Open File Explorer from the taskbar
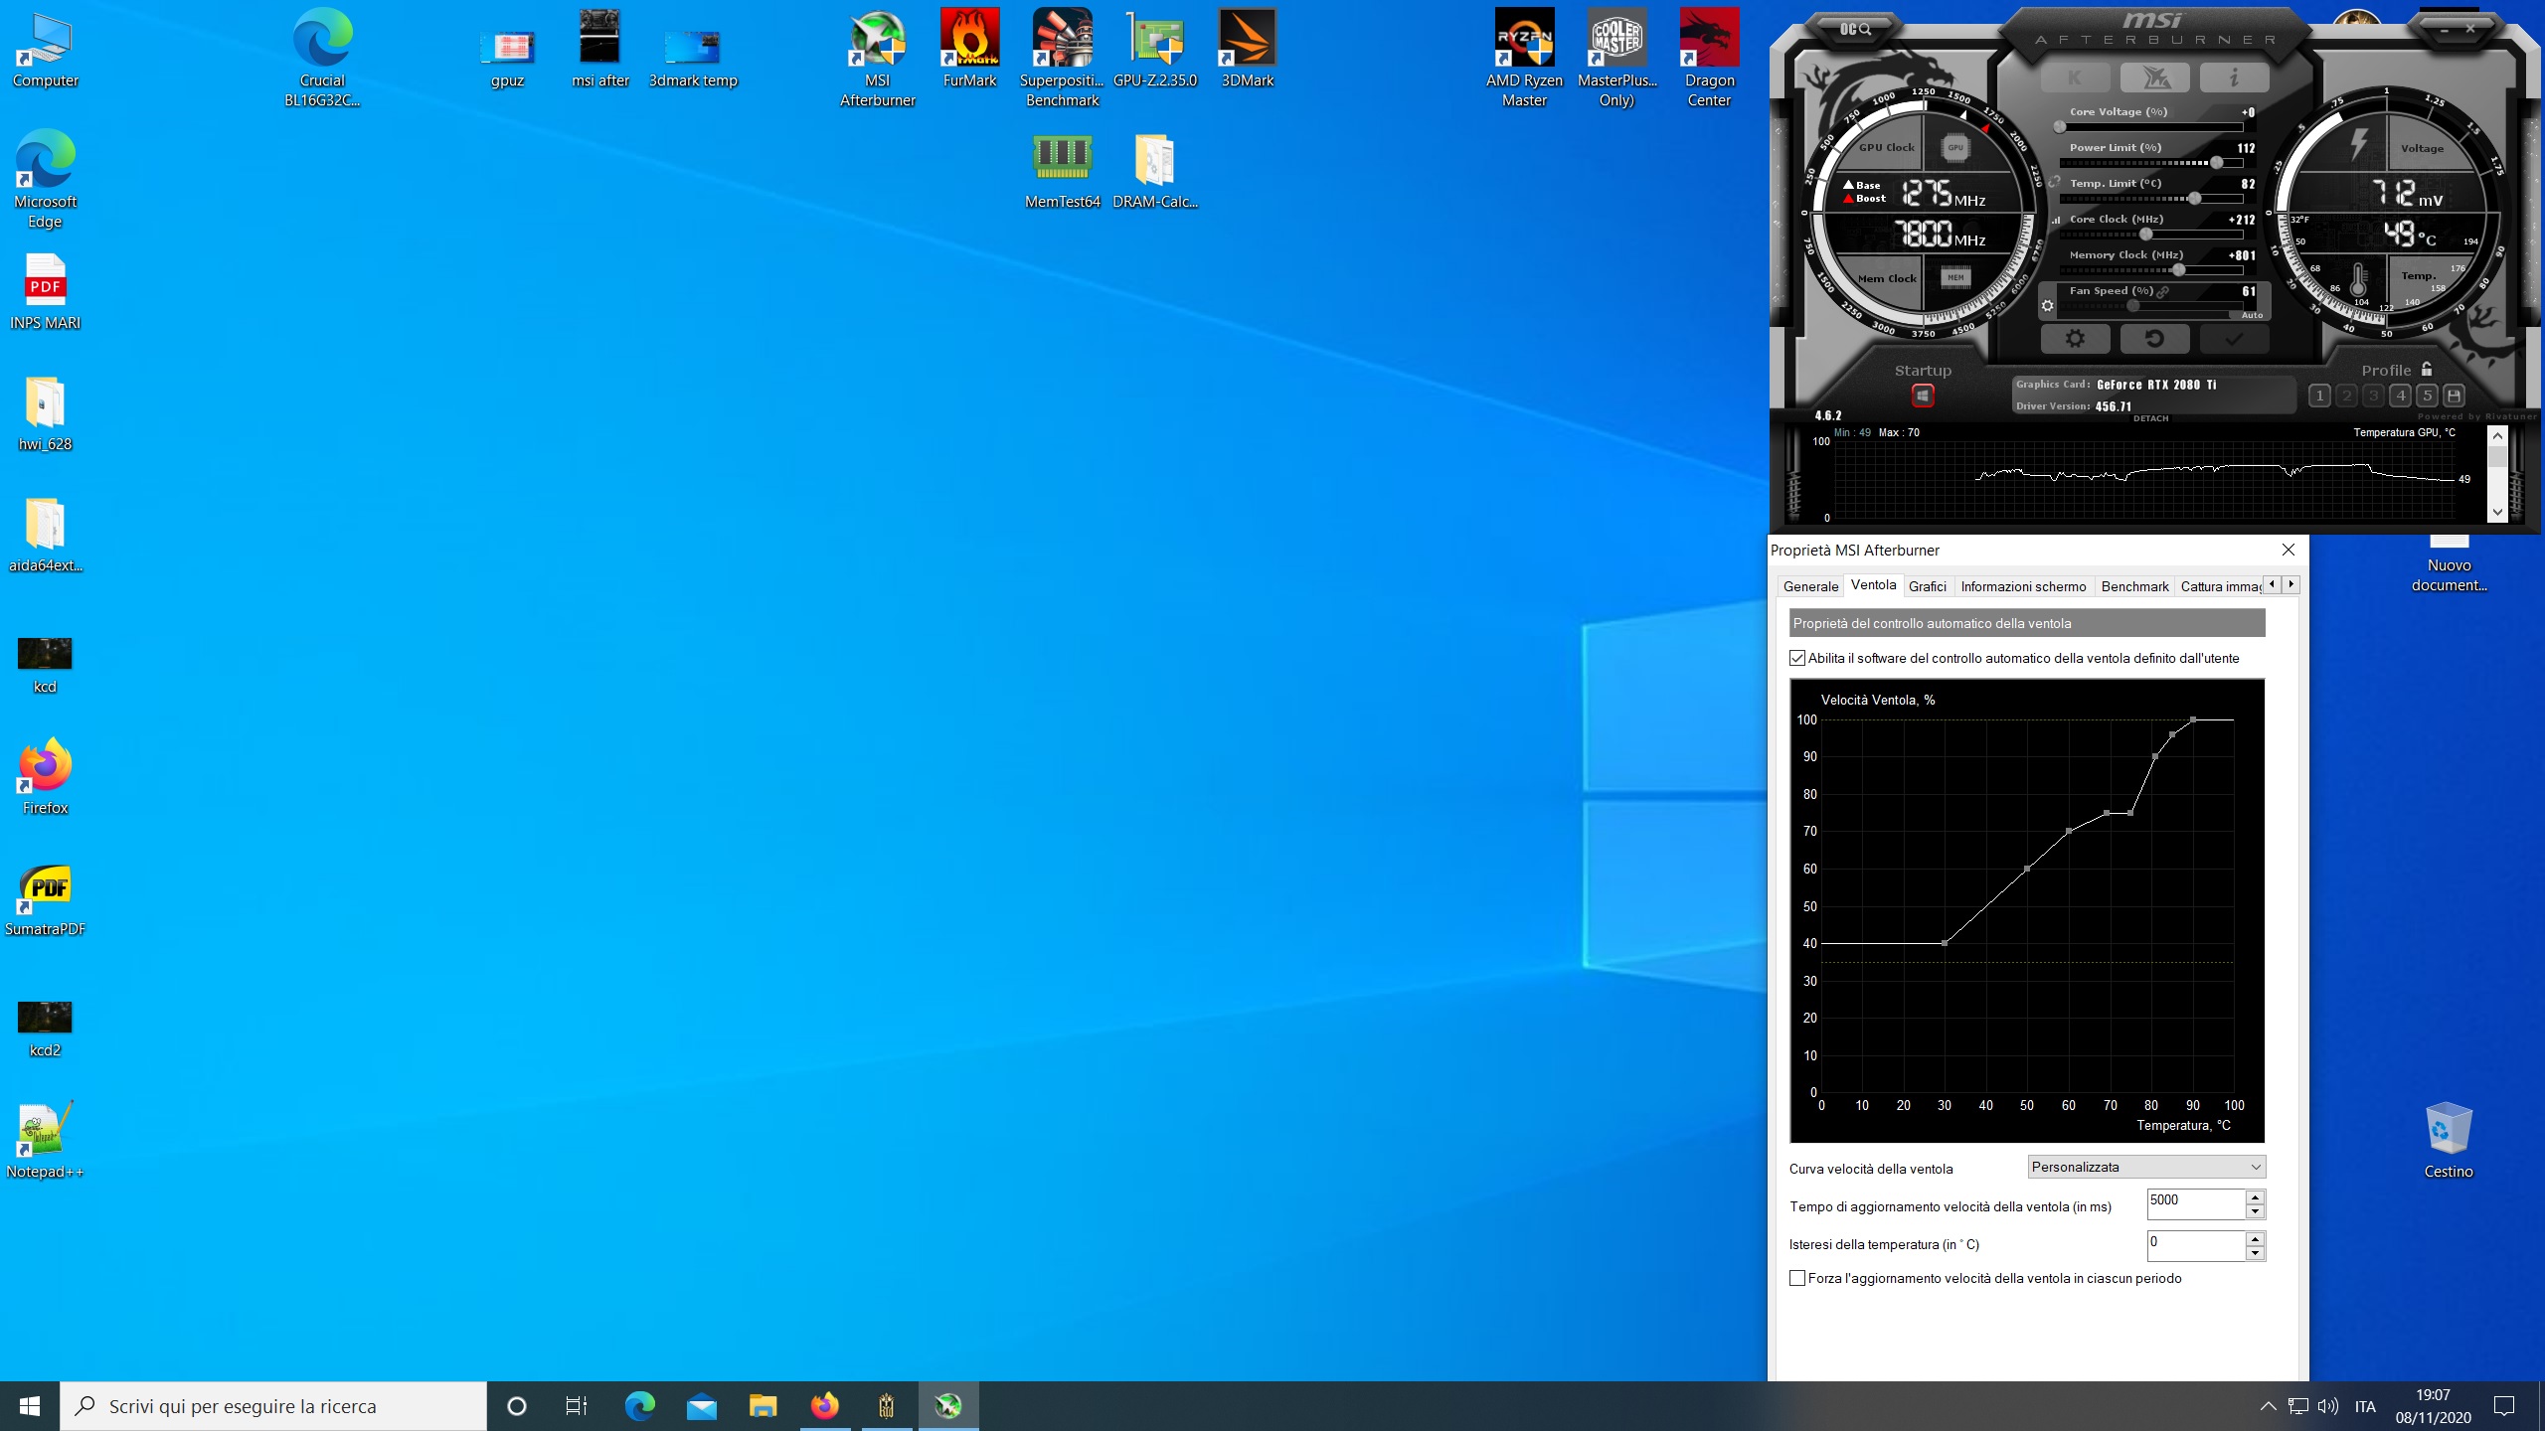2545x1431 pixels. [763, 1406]
